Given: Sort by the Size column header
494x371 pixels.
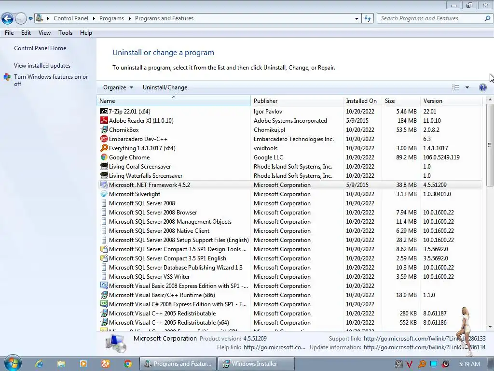Looking at the screenshot, I should [x=401, y=100].
